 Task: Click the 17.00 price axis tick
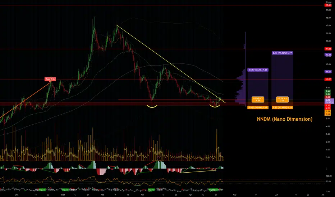[x=328, y=25]
